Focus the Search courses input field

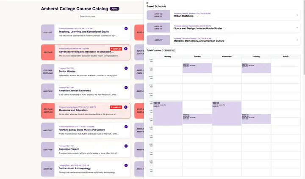pos(111,17)
